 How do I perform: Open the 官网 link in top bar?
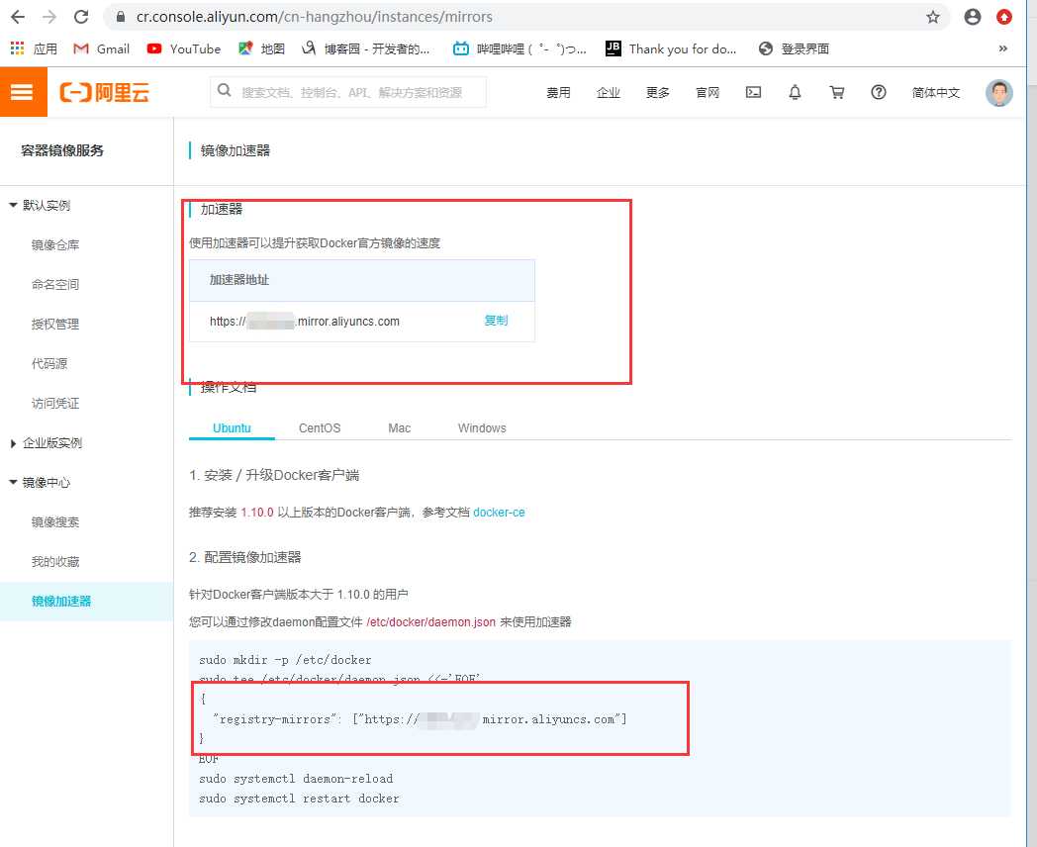coord(707,93)
